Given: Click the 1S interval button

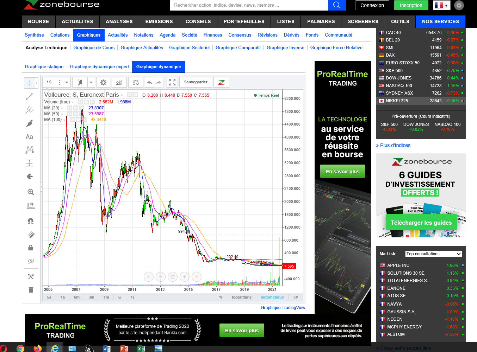Looking at the screenshot, I should (49, 82).
